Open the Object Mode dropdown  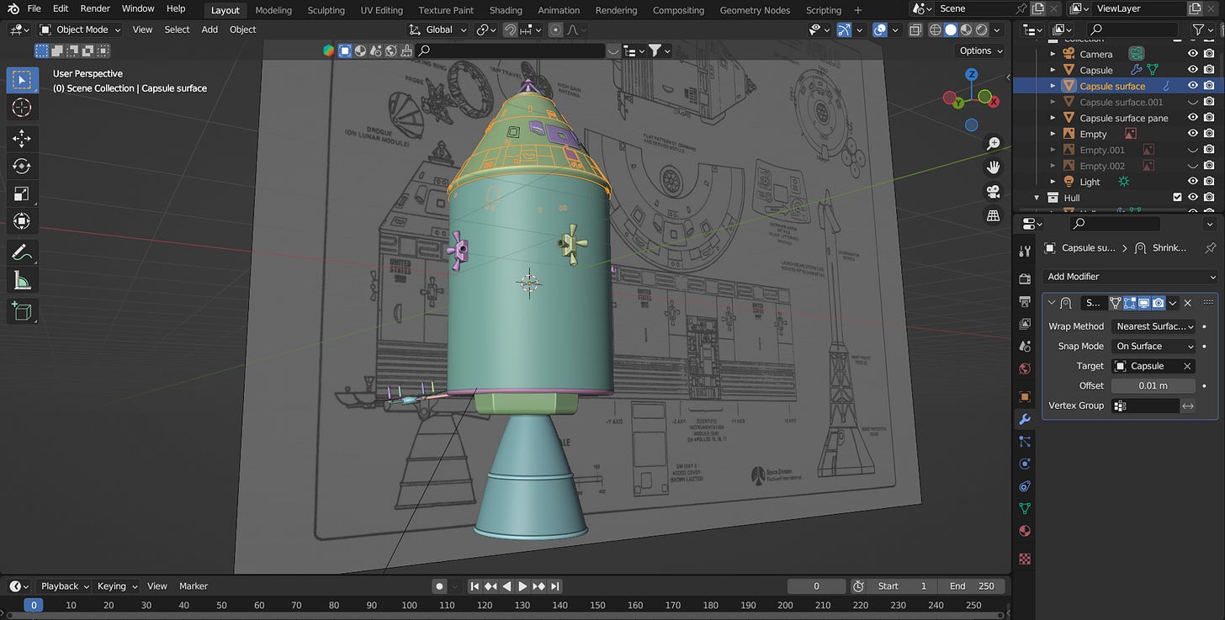point(81,29)
